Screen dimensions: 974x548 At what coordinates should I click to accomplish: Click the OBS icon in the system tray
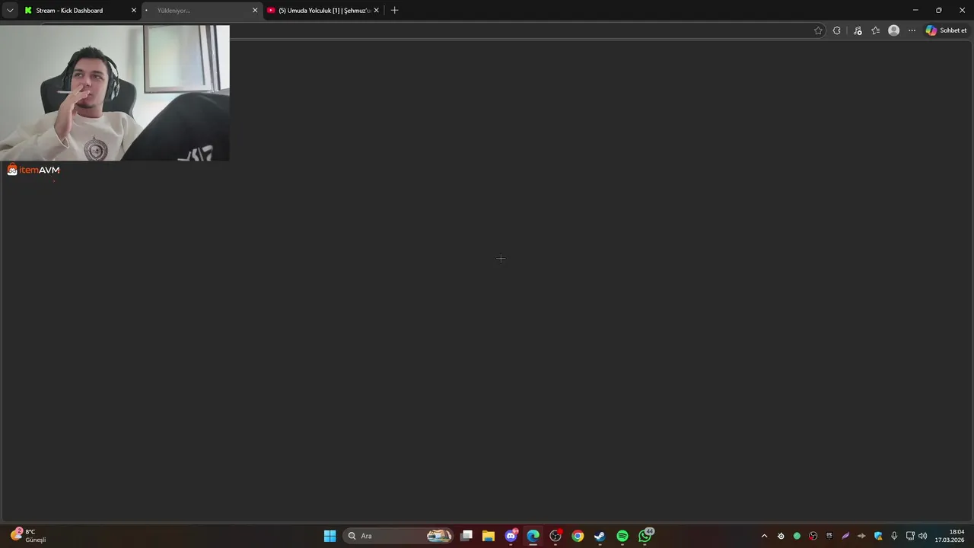[813, 536]
